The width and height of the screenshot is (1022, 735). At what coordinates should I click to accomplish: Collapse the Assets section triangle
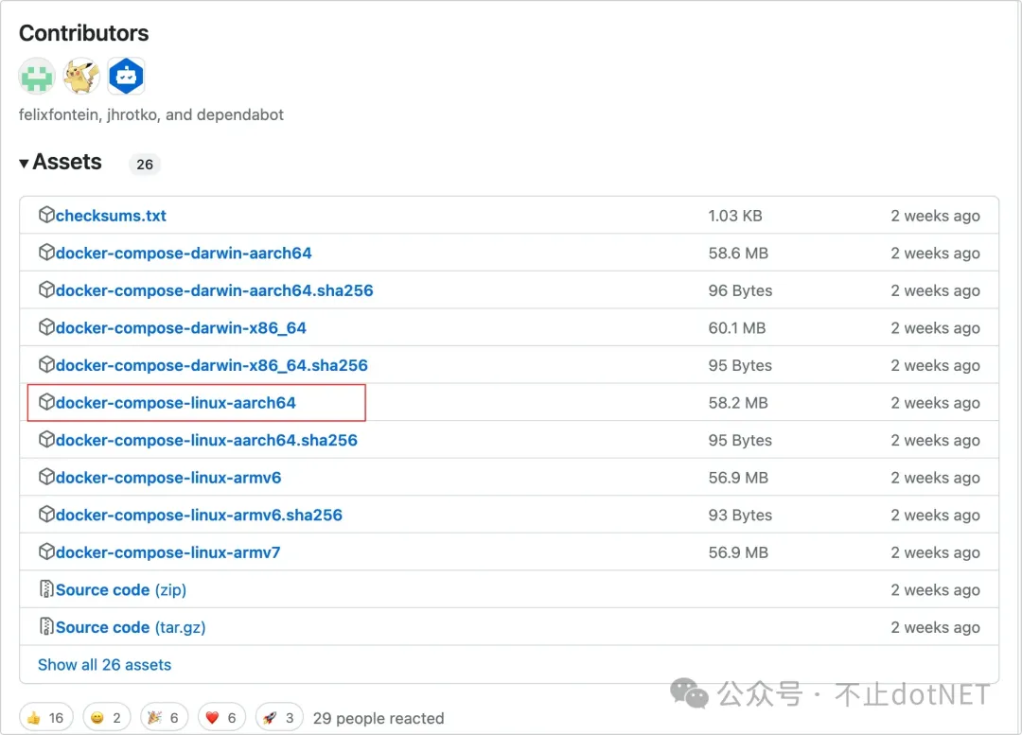coord(24,164)
